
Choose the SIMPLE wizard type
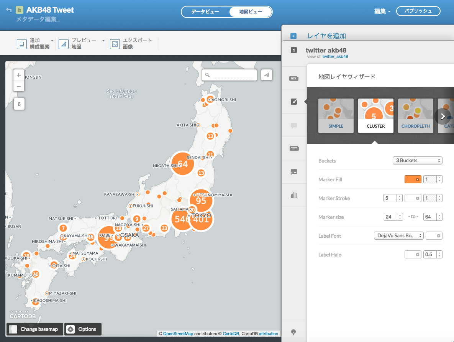click(336, 116)
